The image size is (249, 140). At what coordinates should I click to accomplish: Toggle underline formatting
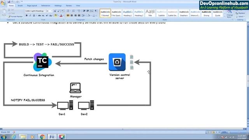click(34, 16)
